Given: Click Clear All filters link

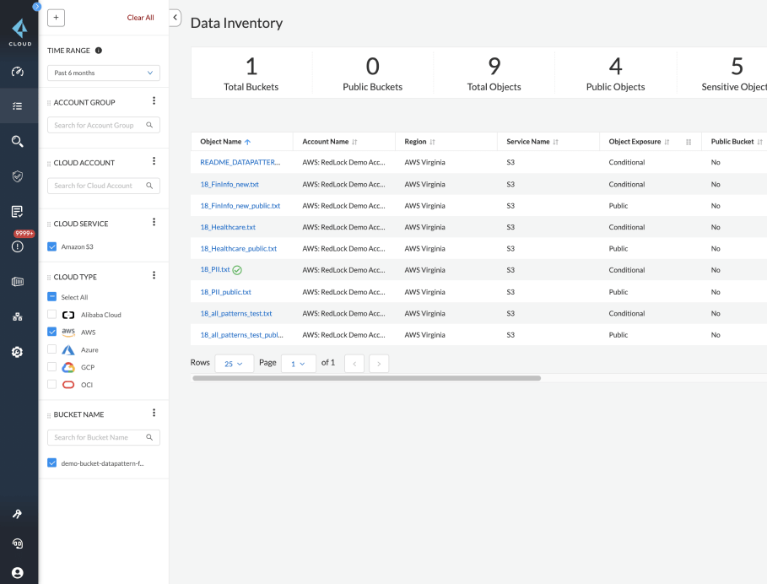Looking at the screenshot, I should pyautogui.click(x=140, y=18).
